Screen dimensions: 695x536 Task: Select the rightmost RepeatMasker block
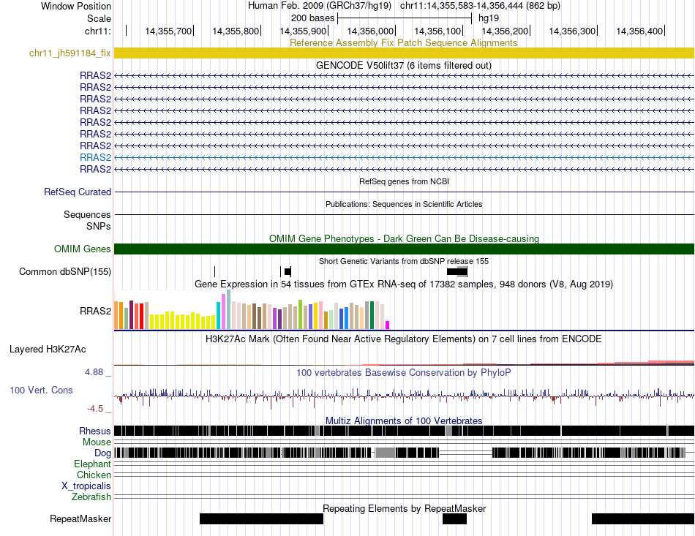pyautogui.click(x=643, y=518)
